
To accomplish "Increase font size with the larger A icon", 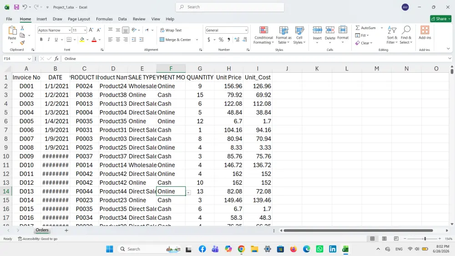I will tap(91, 30).
